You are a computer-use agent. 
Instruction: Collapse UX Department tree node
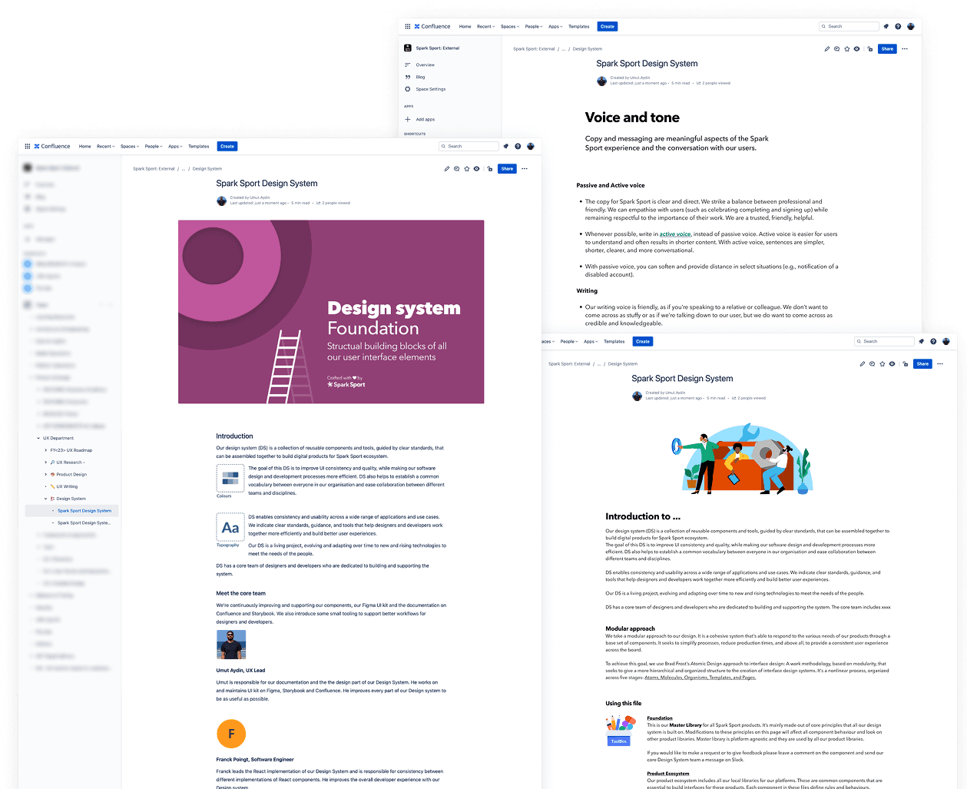[38, 439]
